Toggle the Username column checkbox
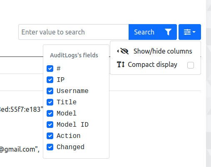Screen dimensions: 211x167 tap(50, 91)
